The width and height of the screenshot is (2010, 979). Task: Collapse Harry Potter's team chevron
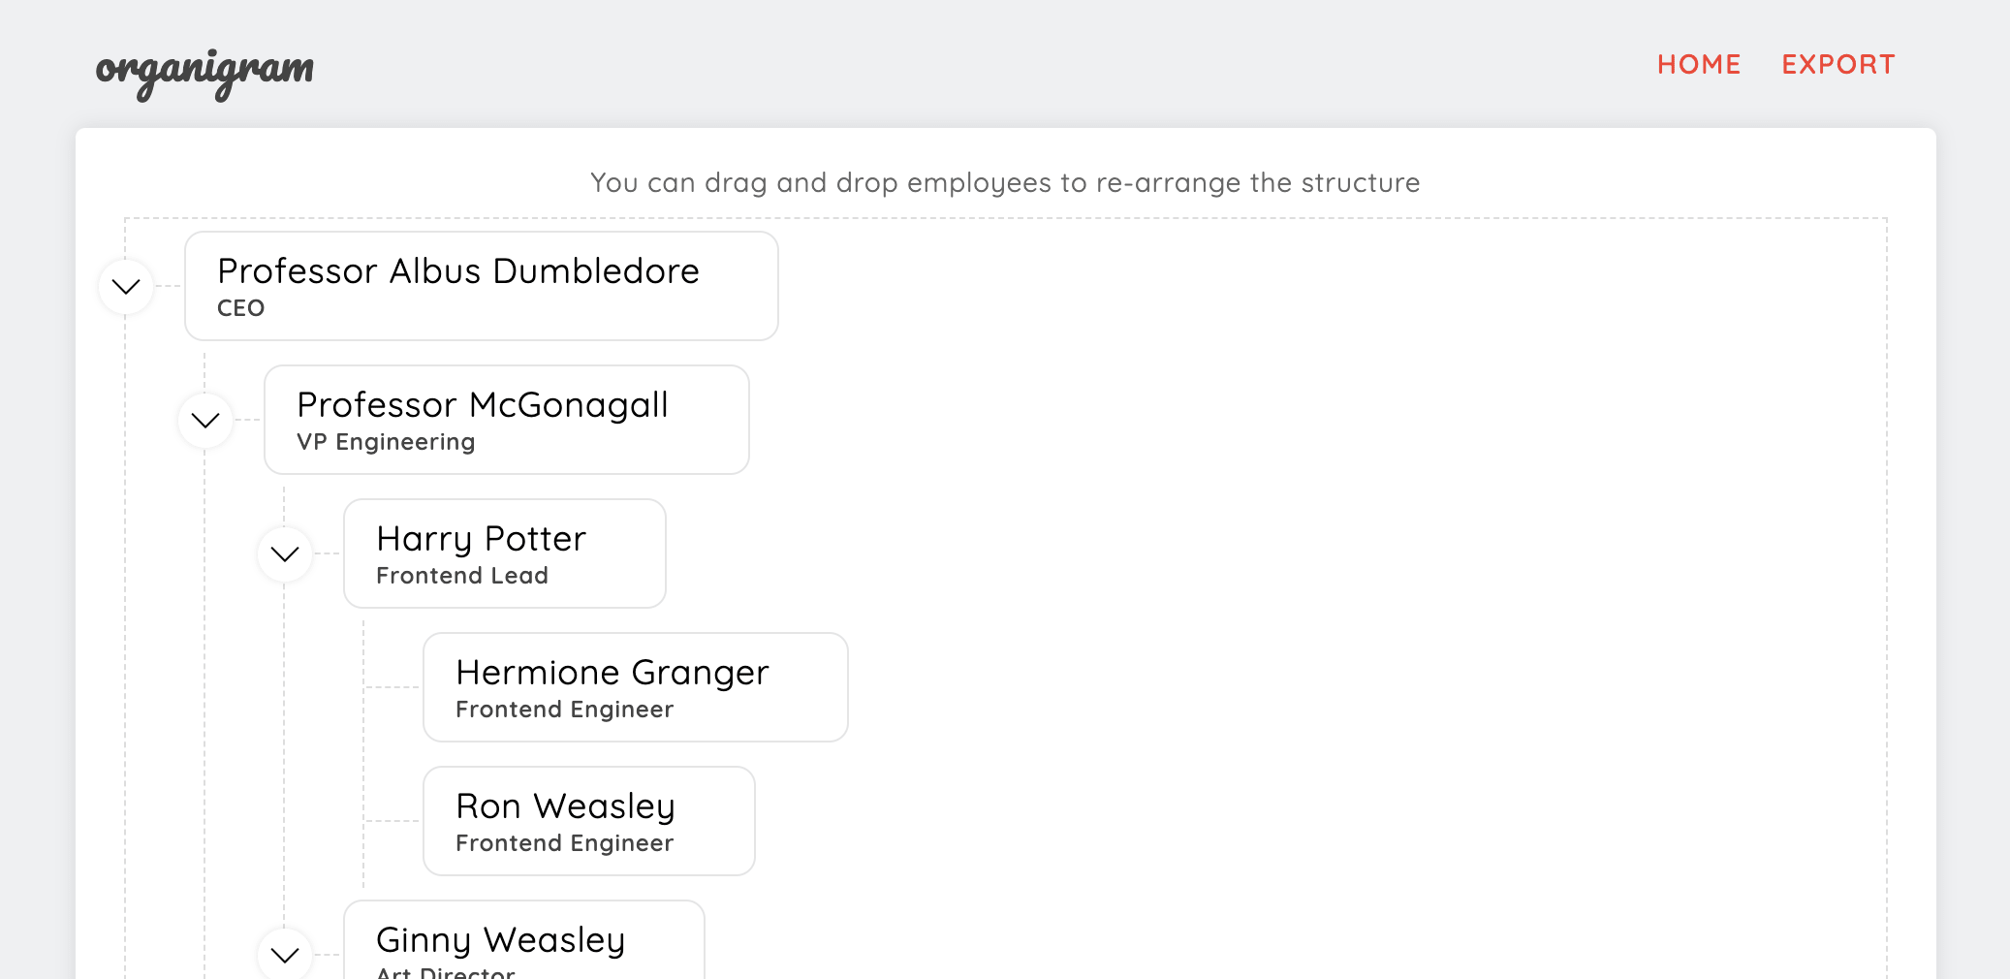[285, 553]
